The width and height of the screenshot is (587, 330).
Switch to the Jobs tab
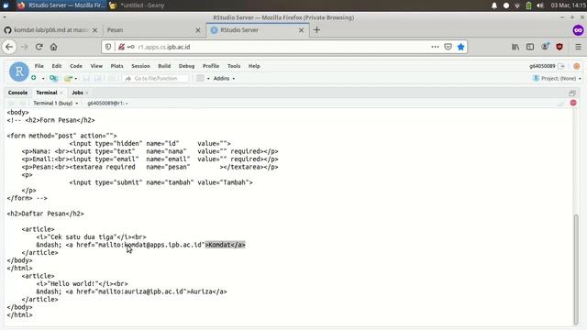click(77, 93)
